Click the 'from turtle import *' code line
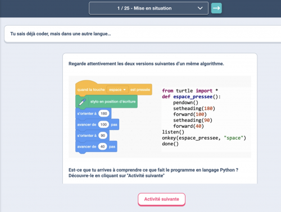Screen dimensions: 281x212 pyautogui.click(x=190, y=91)
